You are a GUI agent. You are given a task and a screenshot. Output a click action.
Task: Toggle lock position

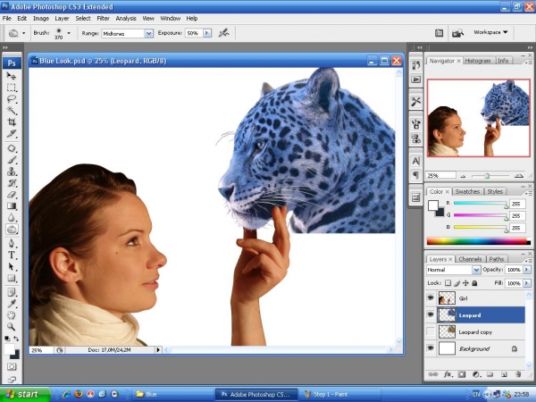point(465,283)
